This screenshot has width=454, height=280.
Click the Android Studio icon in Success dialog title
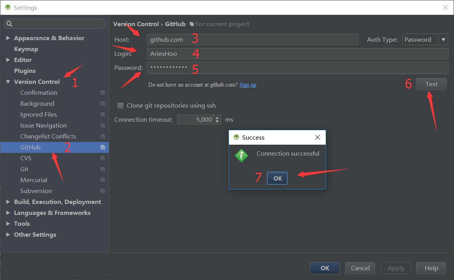coord(236,137)
